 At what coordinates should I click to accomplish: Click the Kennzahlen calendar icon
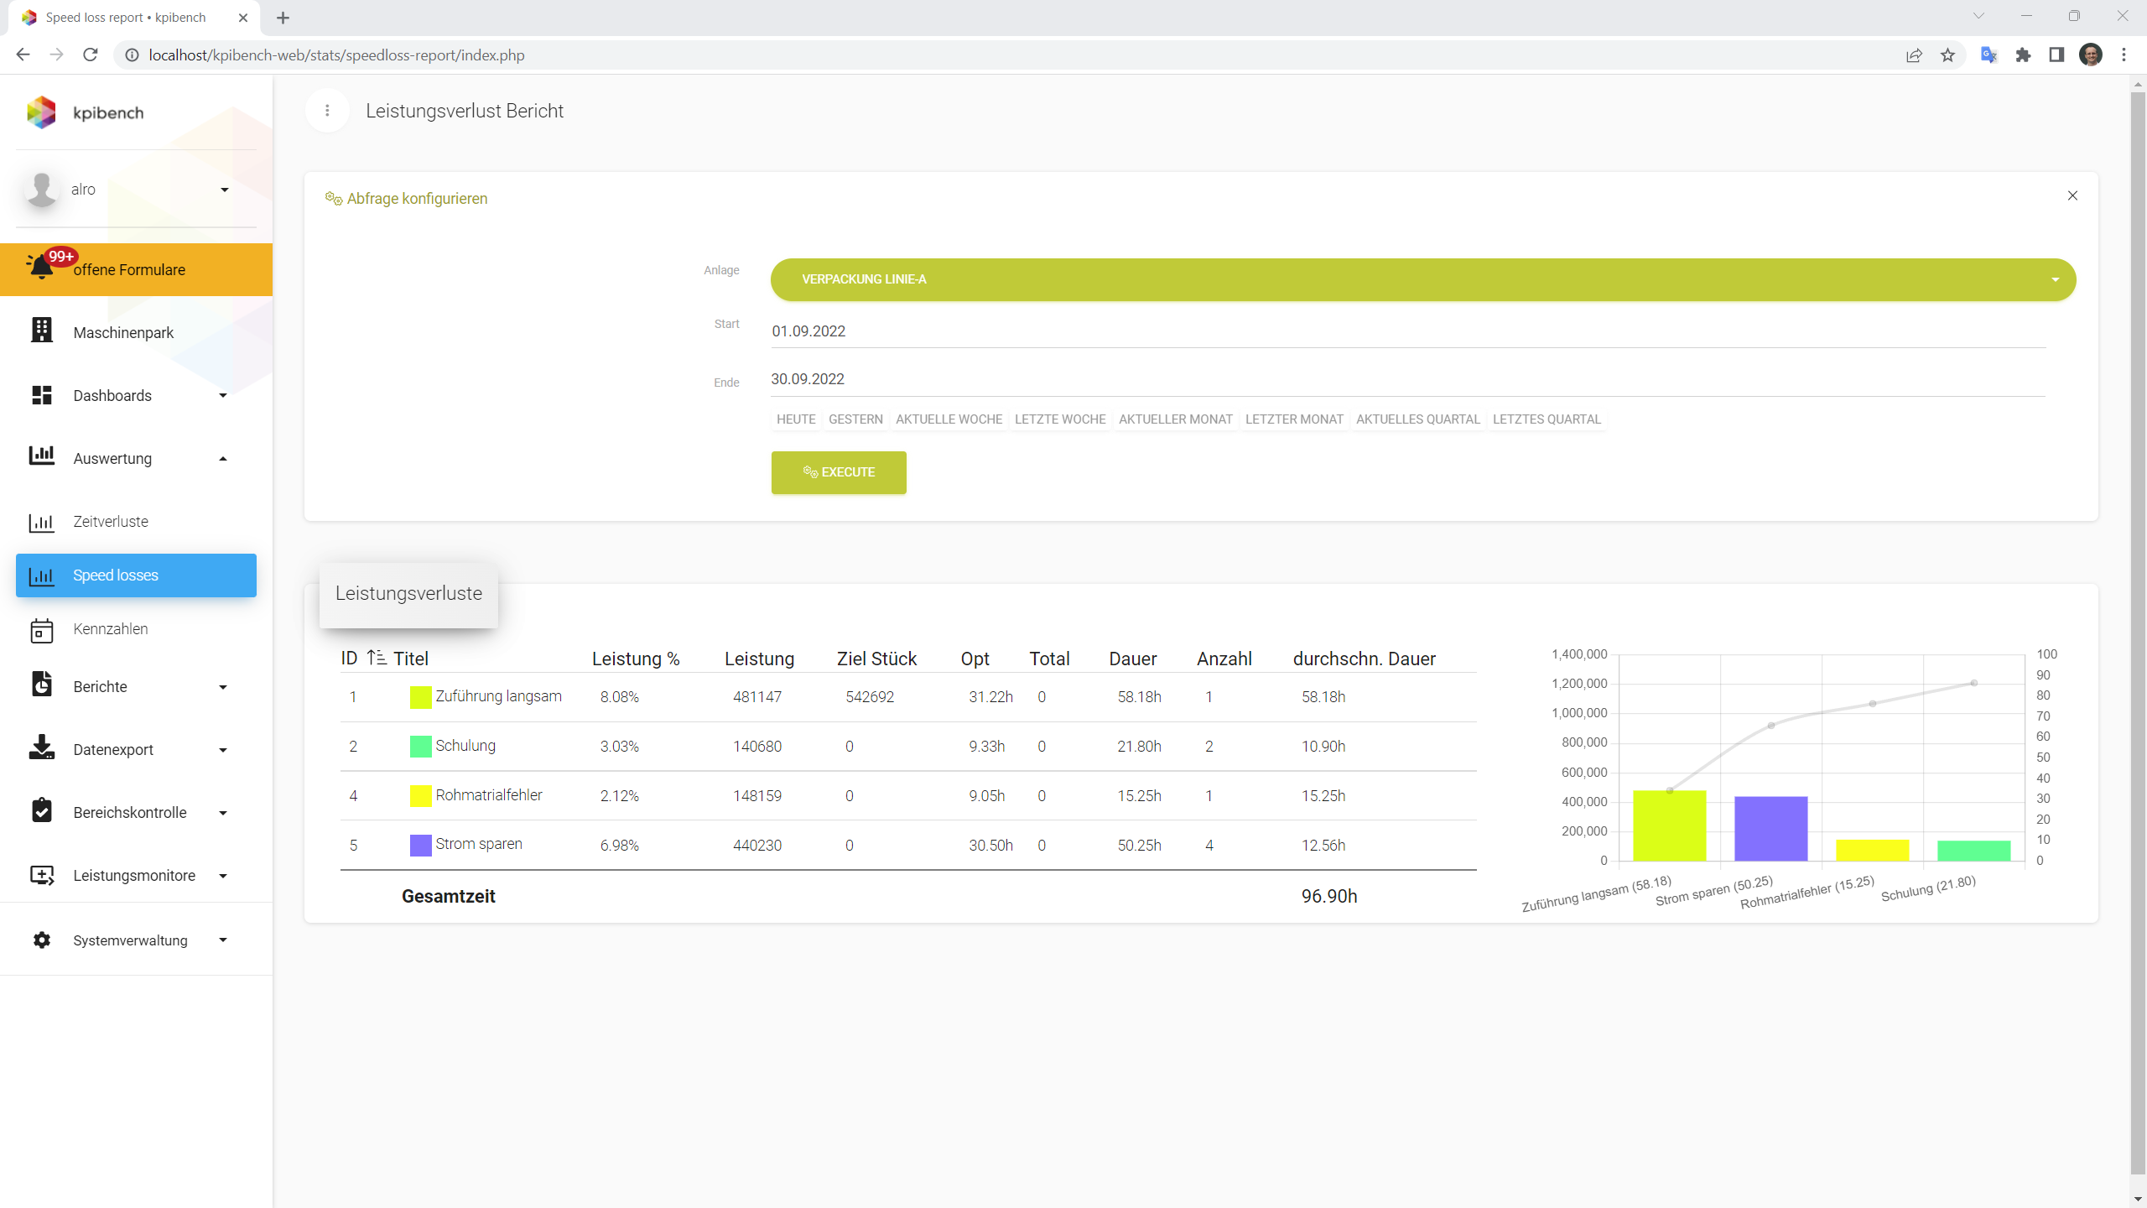[x=41, y=629]
